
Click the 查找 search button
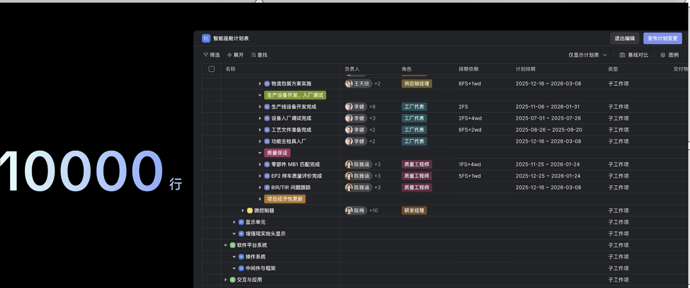click(259, 55)
